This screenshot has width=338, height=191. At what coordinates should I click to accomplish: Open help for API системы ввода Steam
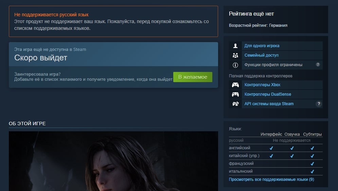319,104
